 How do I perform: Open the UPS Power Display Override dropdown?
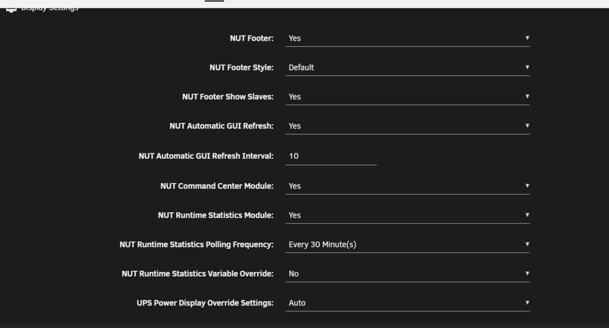point(407,303)
